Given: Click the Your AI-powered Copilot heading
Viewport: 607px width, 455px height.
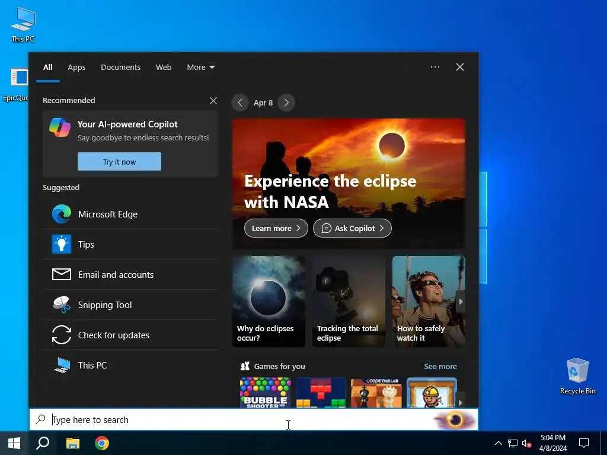Looking at the screenshot, I should [x=127, y=124].
